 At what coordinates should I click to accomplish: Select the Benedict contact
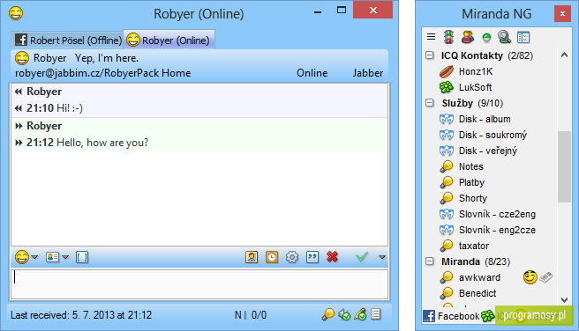tap(477, 293)
